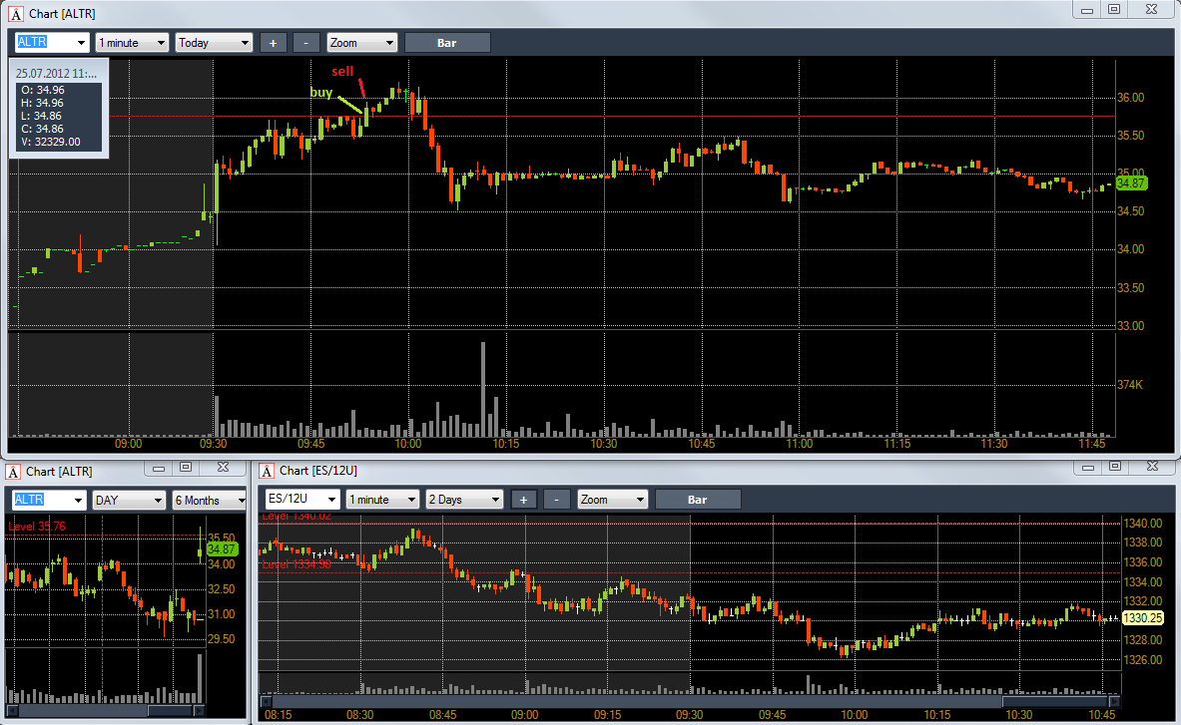1181x725 pixels.
Task: Click the ALTR symbol field in main chart
Action: pos(52,43)
